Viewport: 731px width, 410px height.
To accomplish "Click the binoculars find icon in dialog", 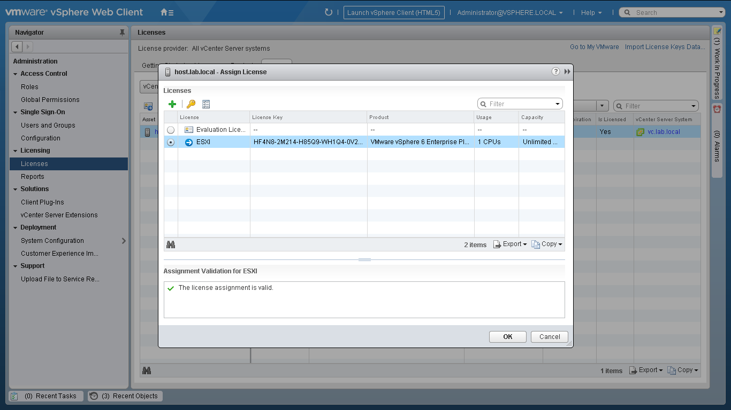I will coord(171,245).
